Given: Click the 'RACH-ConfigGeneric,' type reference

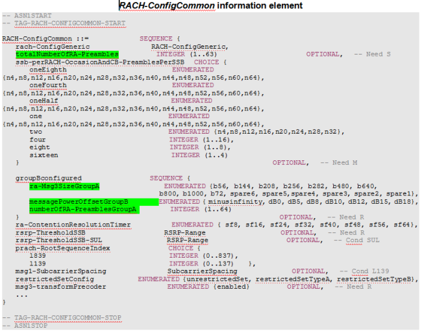Looking at the screenshot, I should (190, 47).
